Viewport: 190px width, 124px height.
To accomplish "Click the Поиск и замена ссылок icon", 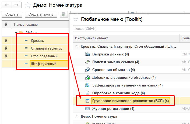I will tap(87, 62).
